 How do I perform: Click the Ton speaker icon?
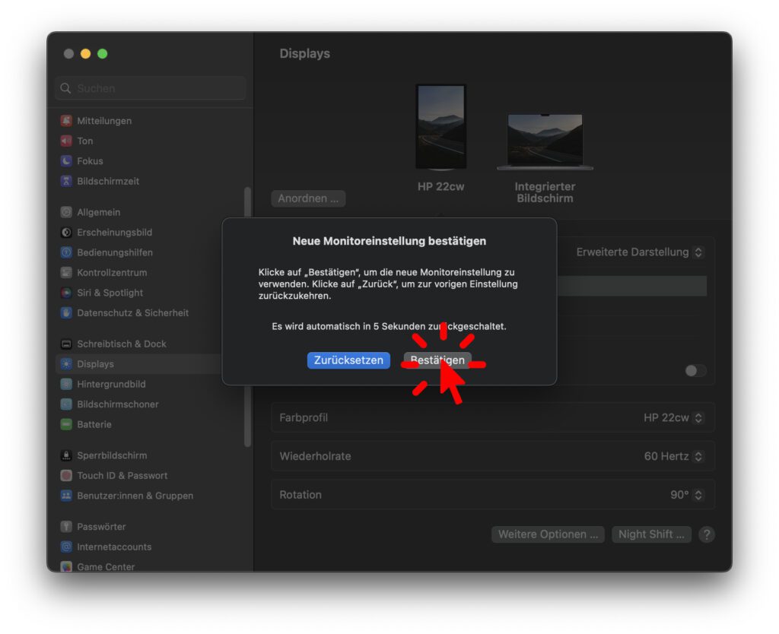[66, 141]
